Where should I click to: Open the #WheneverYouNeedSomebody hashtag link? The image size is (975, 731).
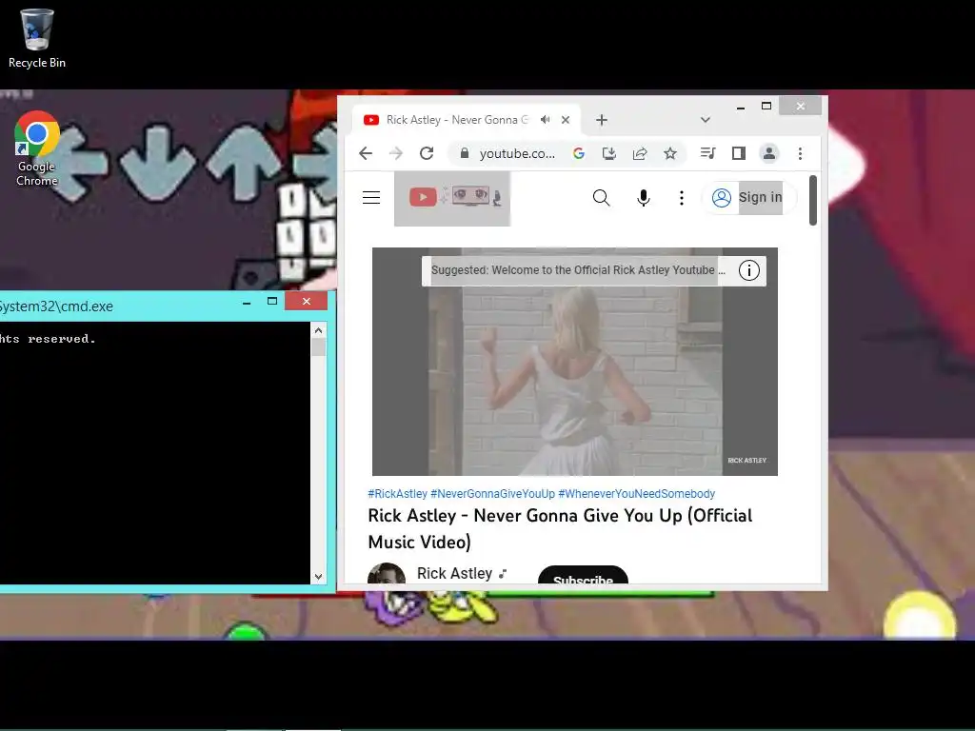click(x=637, y=494)
